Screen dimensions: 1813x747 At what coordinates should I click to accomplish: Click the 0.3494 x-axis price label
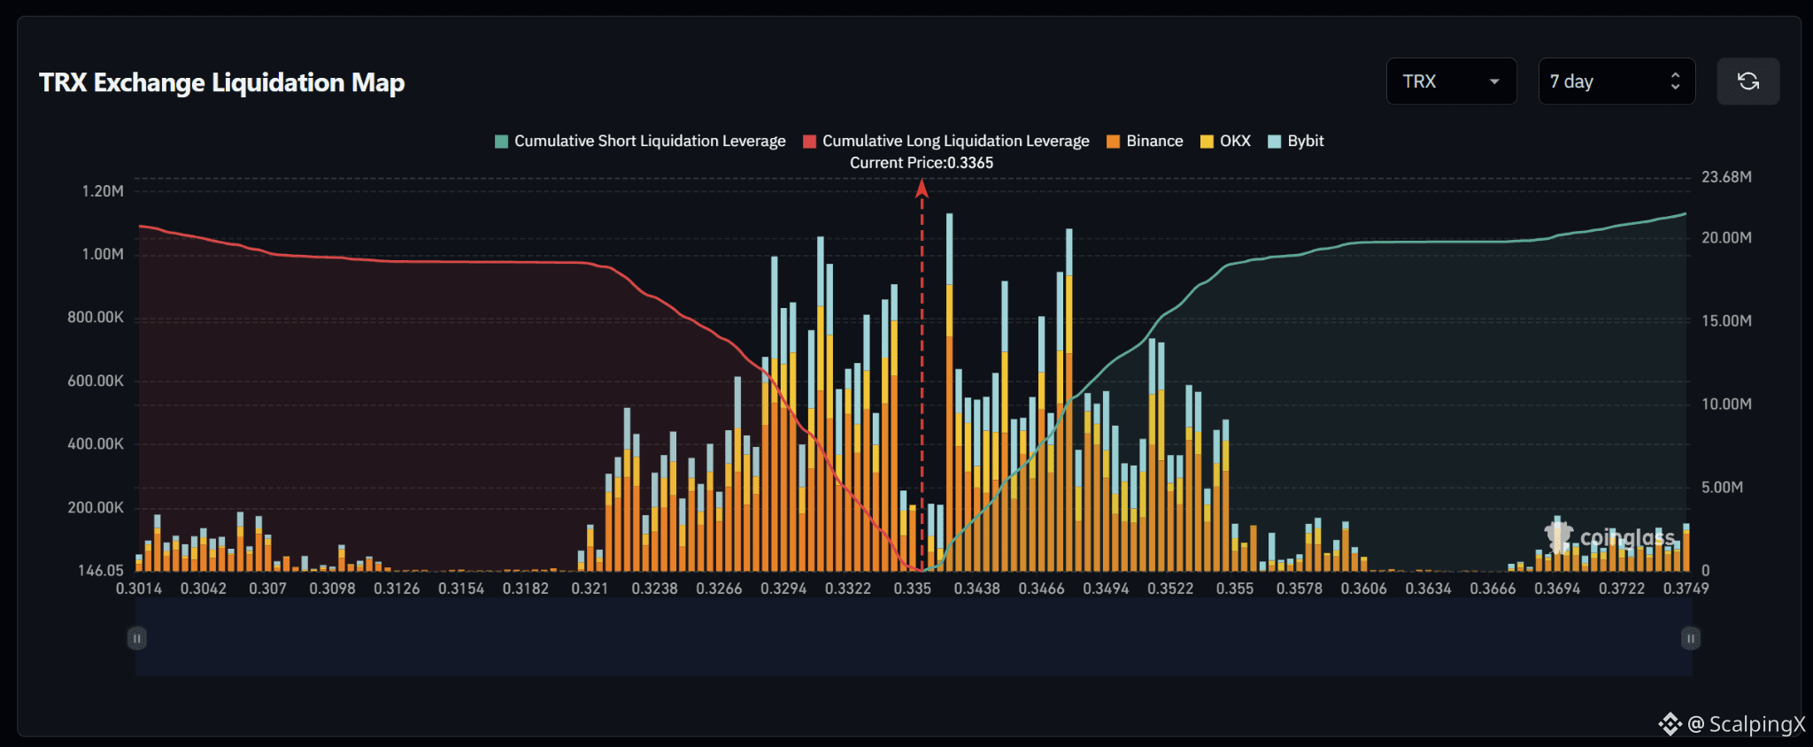1107,589
